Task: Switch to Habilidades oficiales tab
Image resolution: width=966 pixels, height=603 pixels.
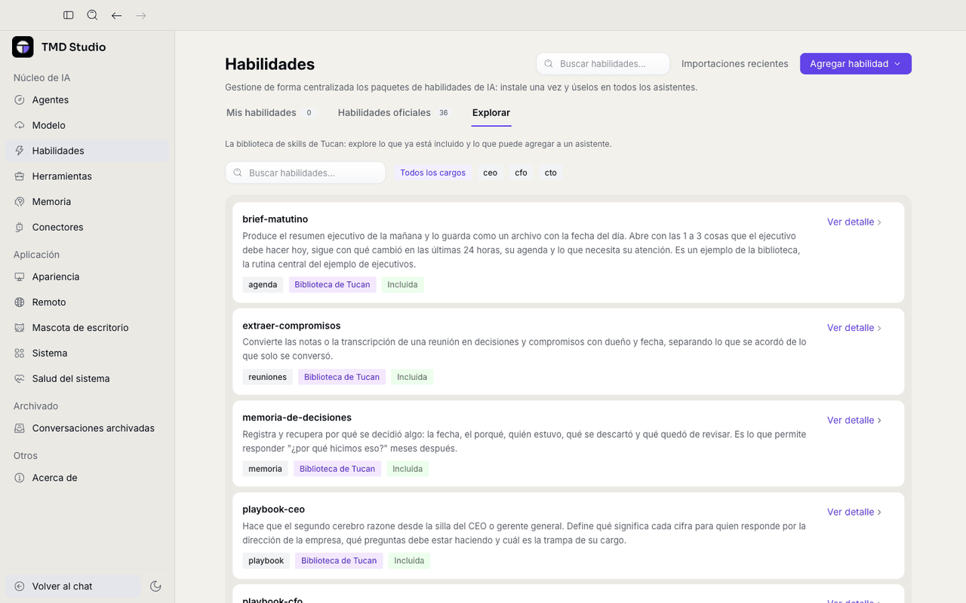Action: (394, 113)
